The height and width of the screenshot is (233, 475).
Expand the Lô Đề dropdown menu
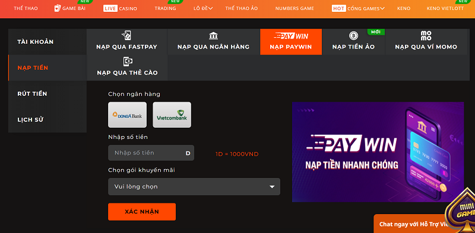[x=203, y=8]
